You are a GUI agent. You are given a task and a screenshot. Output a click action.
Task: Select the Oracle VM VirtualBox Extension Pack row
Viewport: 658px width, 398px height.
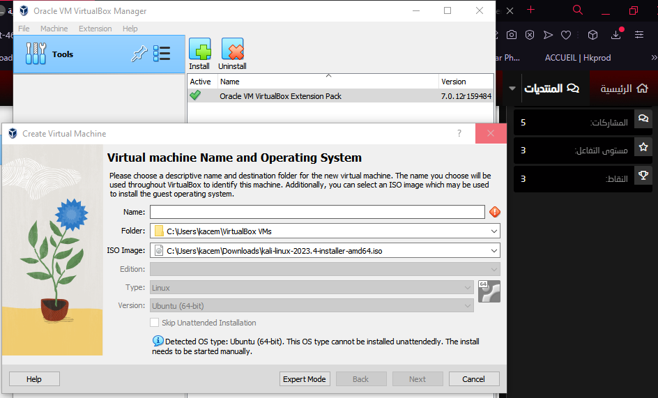340,96
